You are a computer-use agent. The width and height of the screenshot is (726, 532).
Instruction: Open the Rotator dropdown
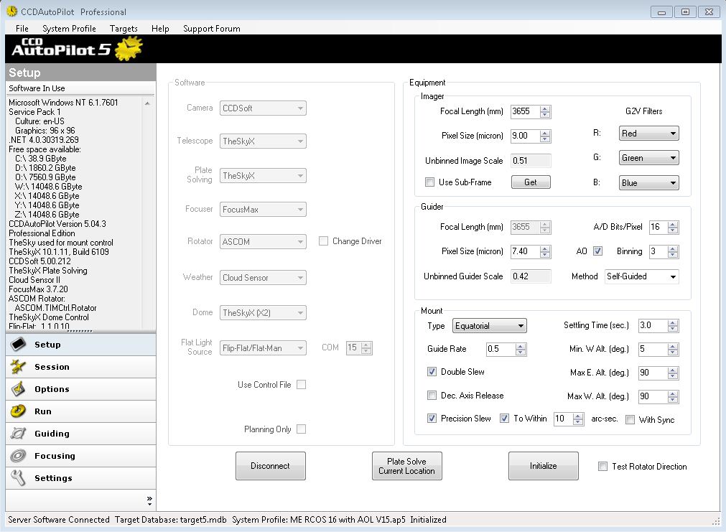tap(263, 241)
